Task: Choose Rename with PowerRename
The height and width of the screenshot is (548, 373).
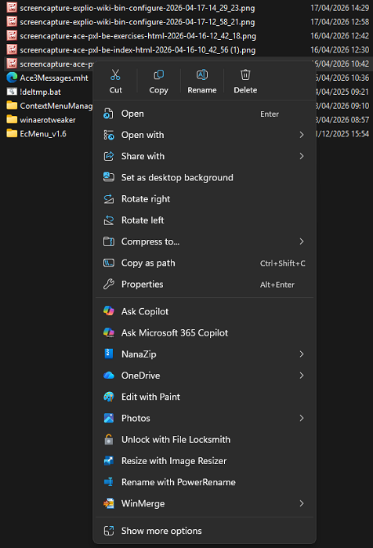Action: [x=205, y=482]
